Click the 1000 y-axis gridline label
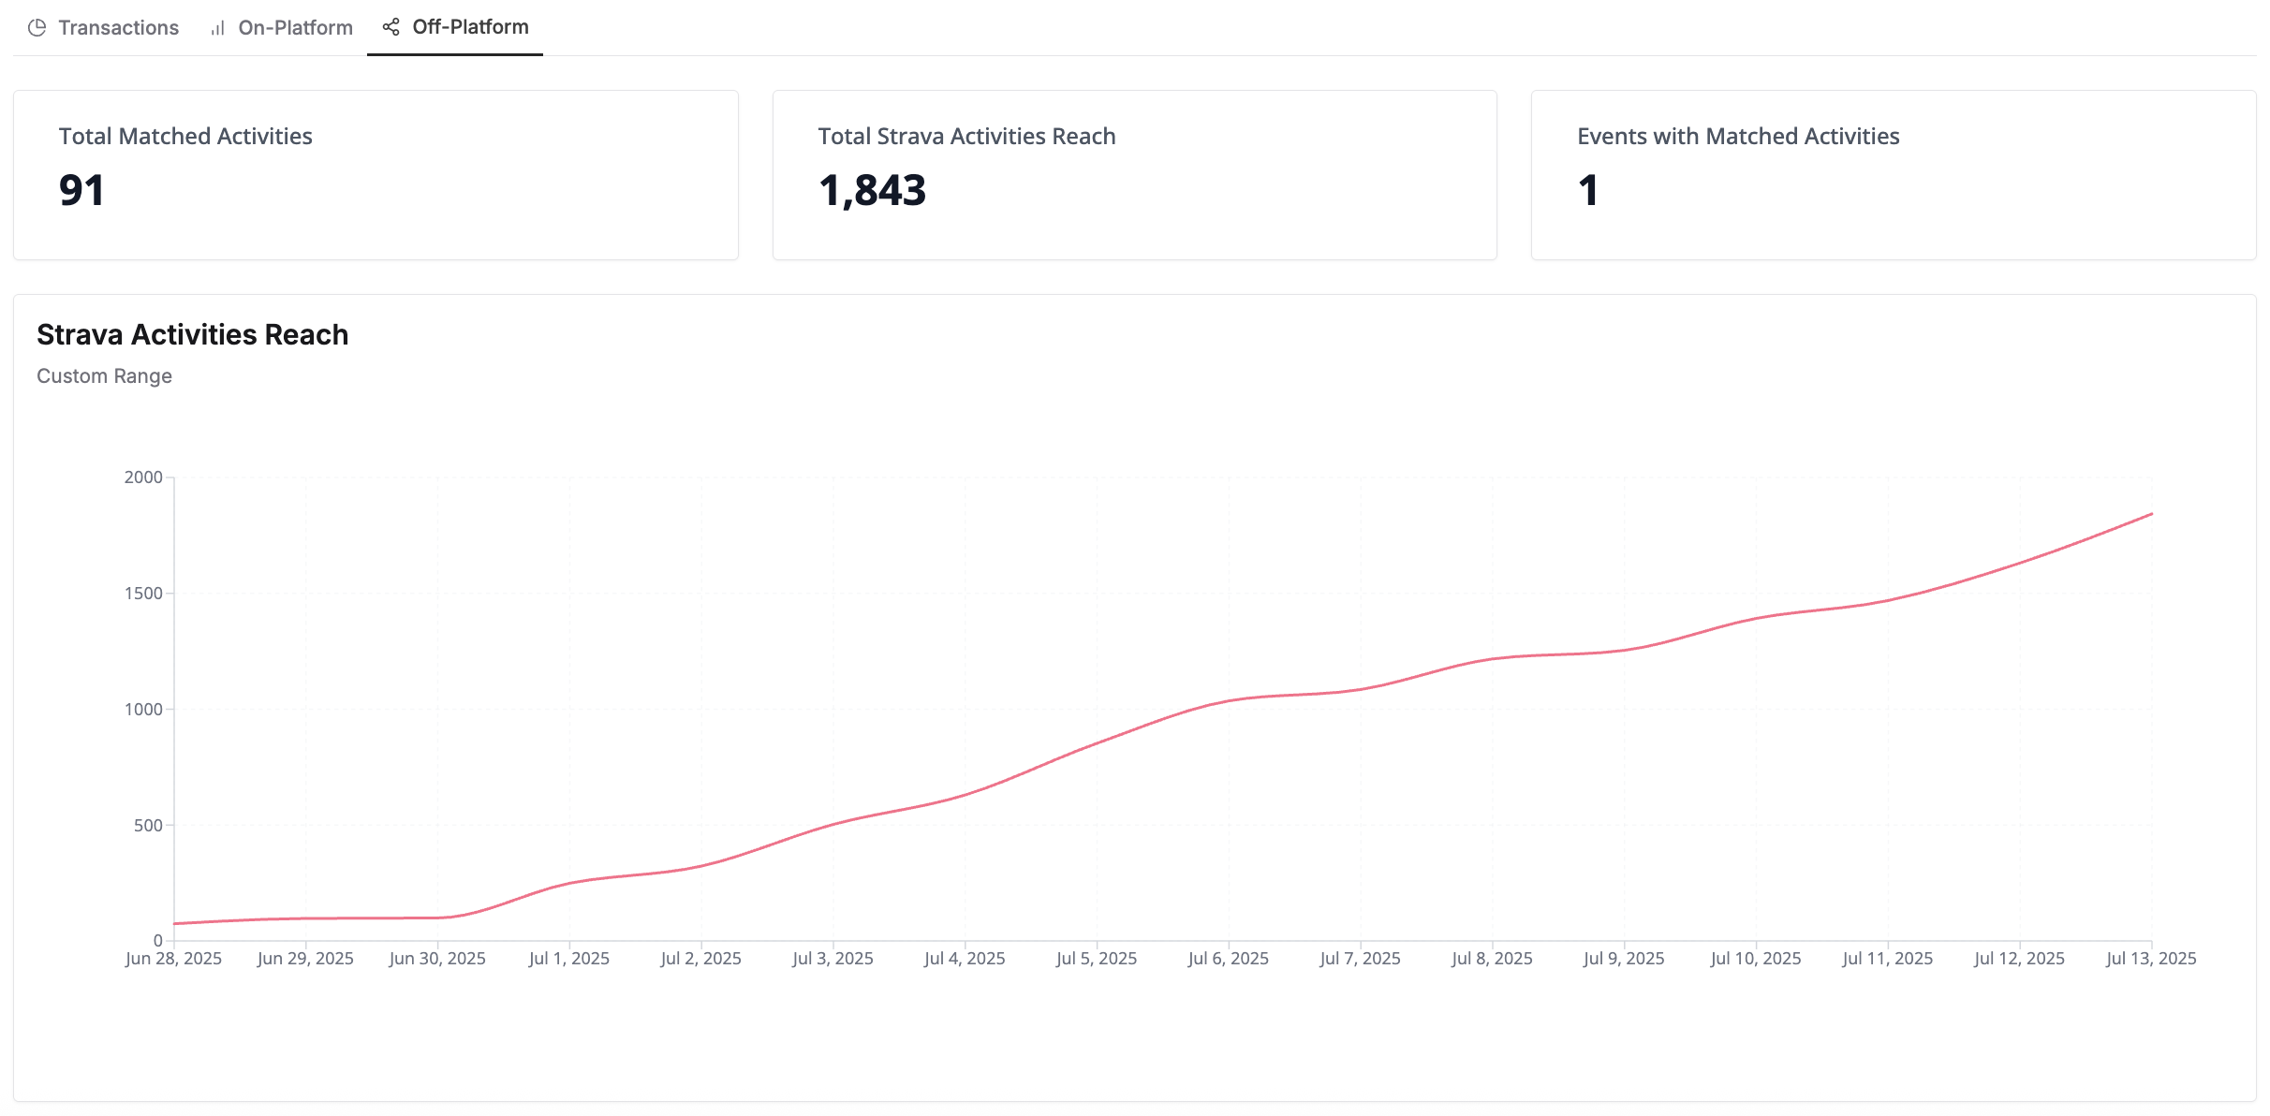This screenshot has width=2270, height=1116. point(143,710)
